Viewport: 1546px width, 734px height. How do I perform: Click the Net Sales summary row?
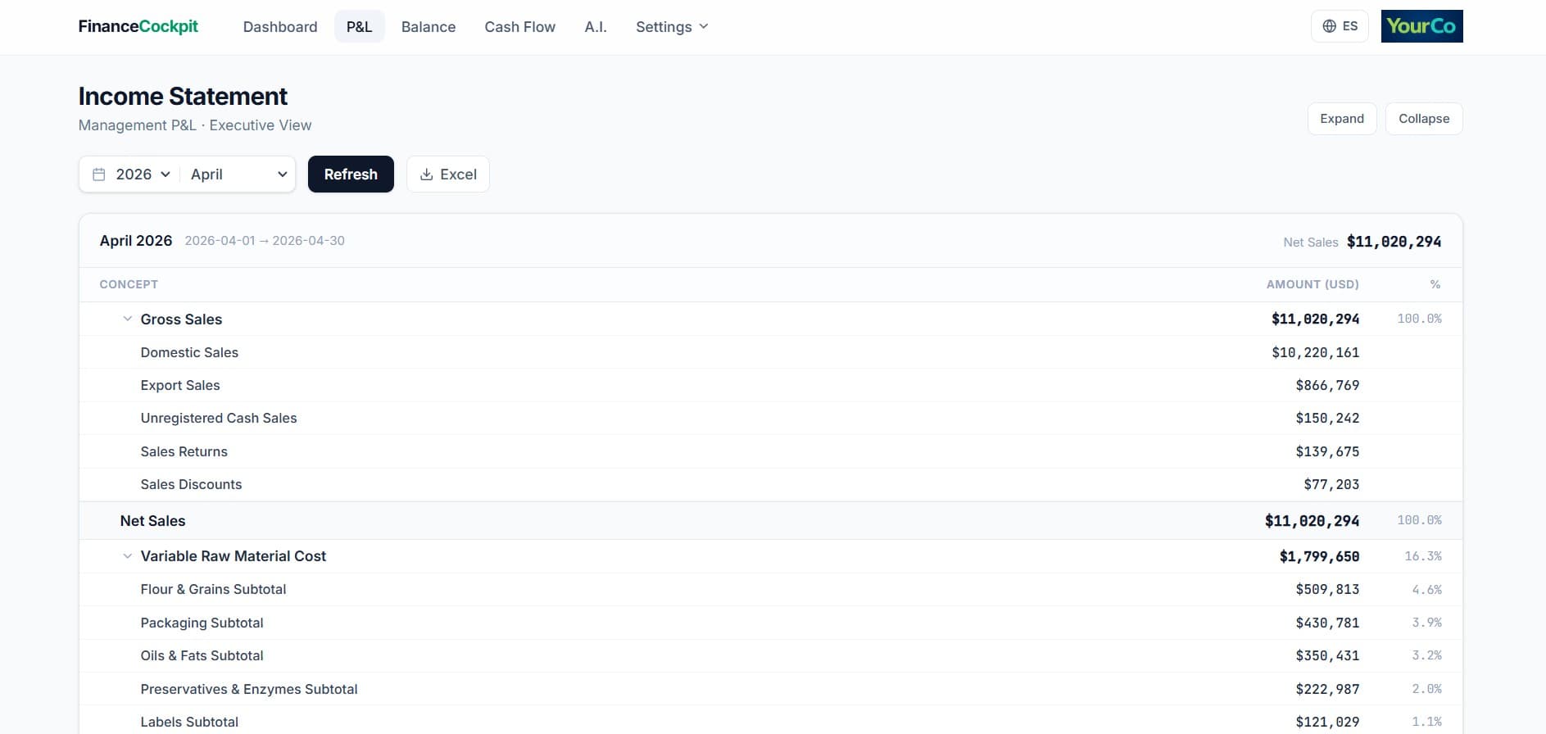152,521
